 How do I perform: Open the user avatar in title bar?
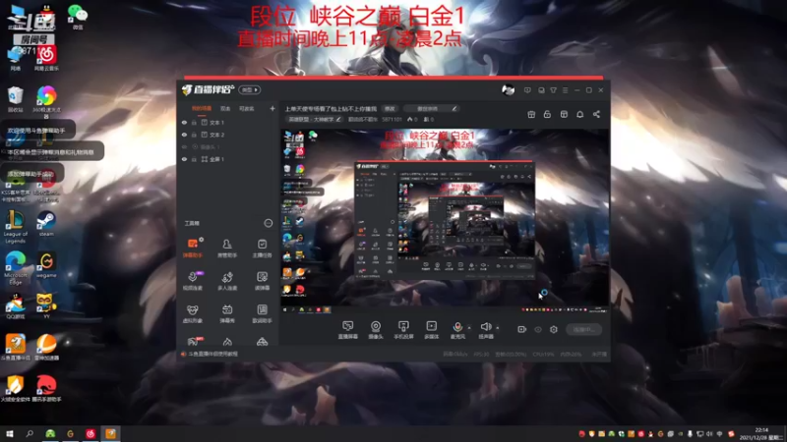click(508, 90)
